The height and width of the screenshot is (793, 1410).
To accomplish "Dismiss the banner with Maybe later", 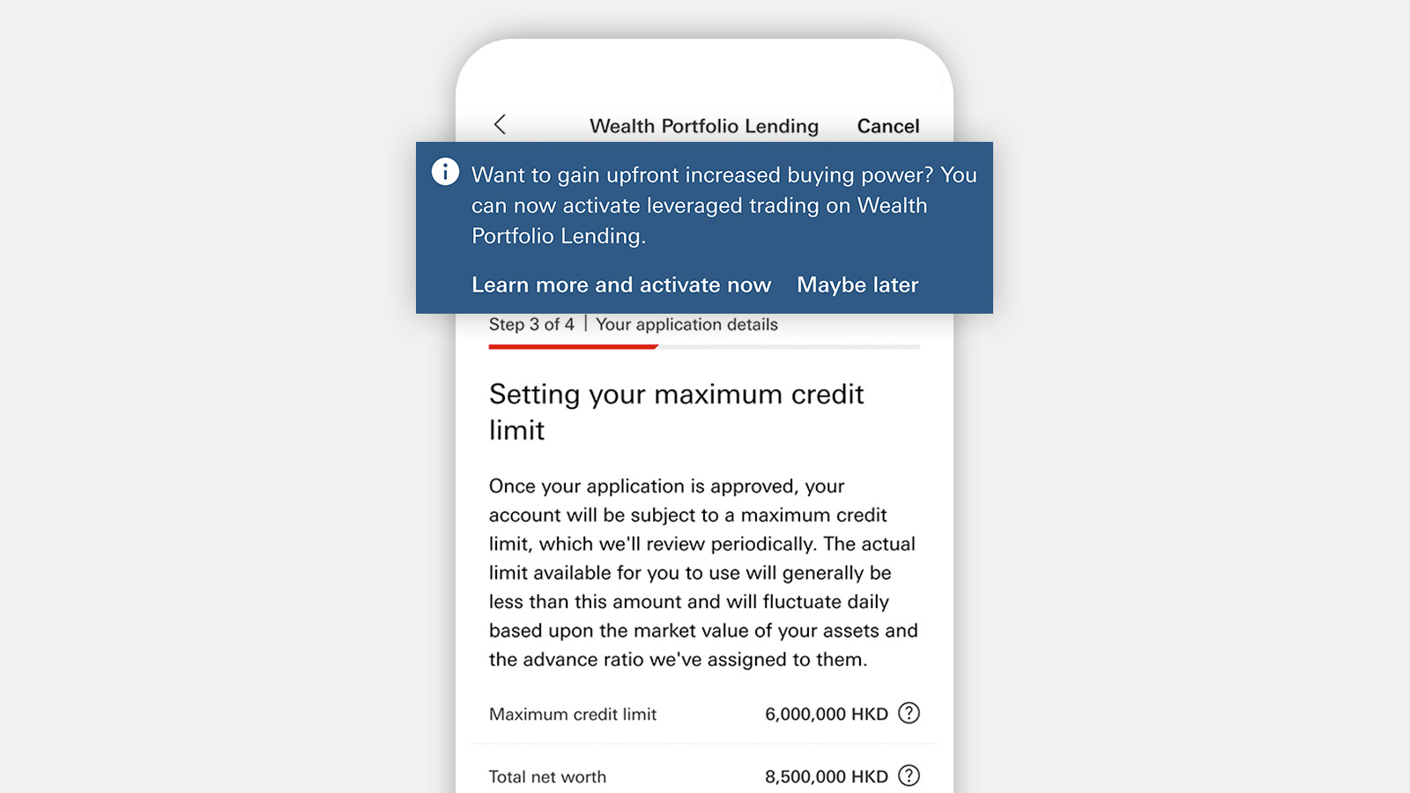I will [857, 285].
